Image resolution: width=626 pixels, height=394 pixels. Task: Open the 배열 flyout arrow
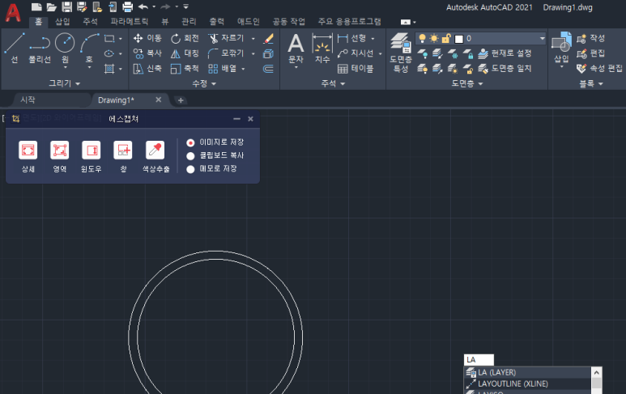[x=243, y=69]
